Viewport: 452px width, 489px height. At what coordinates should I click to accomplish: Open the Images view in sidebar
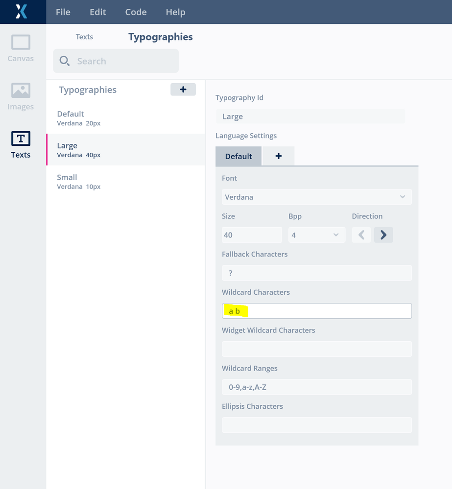tap(21, 97)
